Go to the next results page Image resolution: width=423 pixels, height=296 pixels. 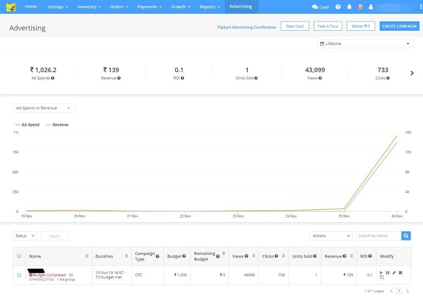point(408,291)
